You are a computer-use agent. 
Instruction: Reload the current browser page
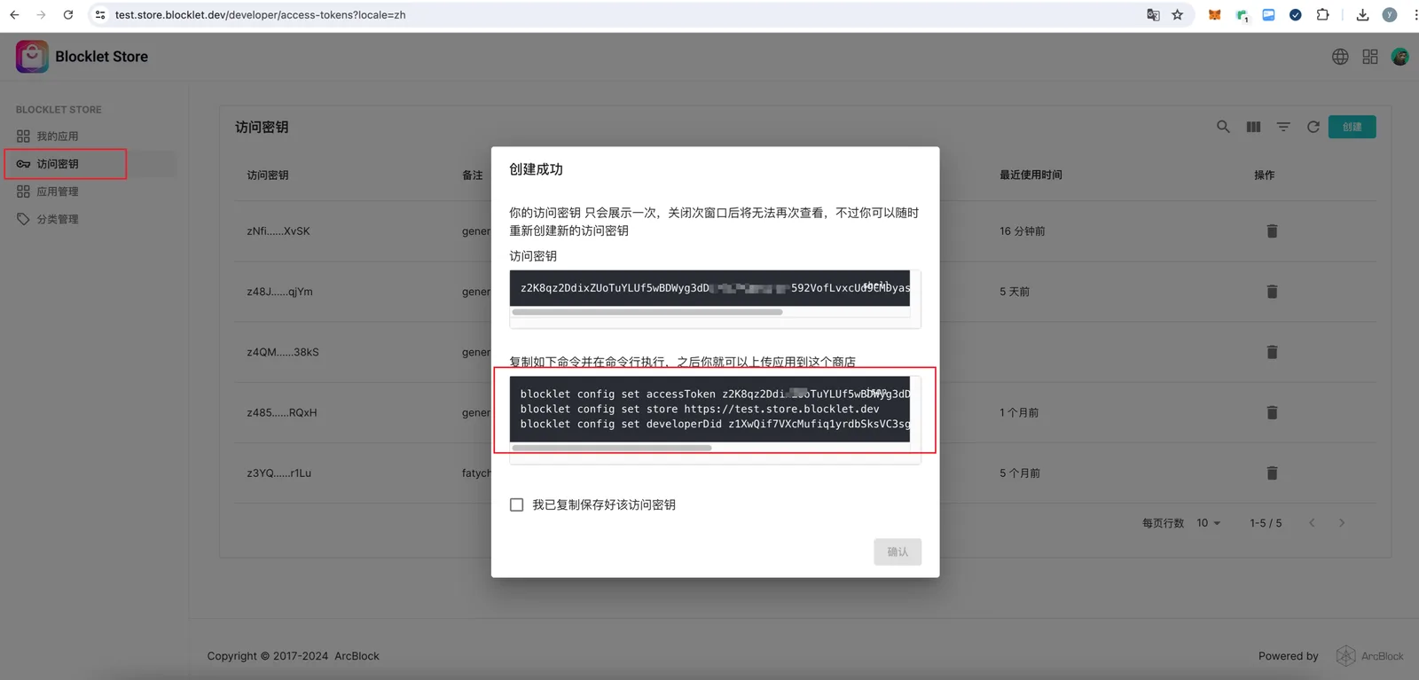(68, 15)
